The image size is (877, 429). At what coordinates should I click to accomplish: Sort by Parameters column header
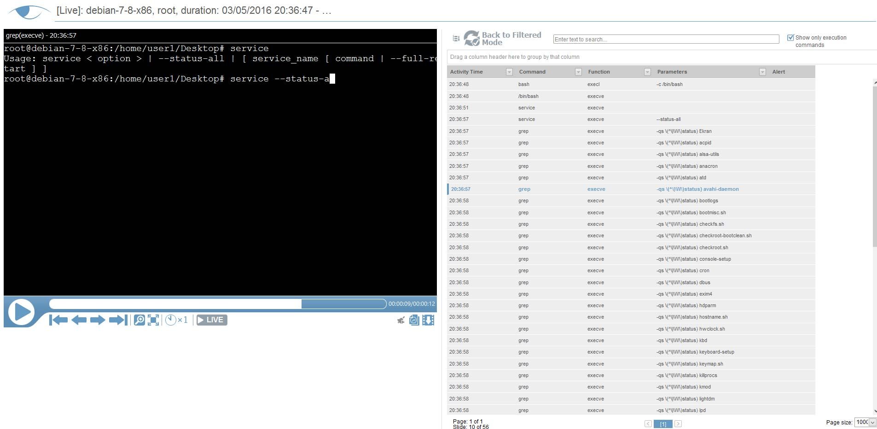(x=672, y=72)
